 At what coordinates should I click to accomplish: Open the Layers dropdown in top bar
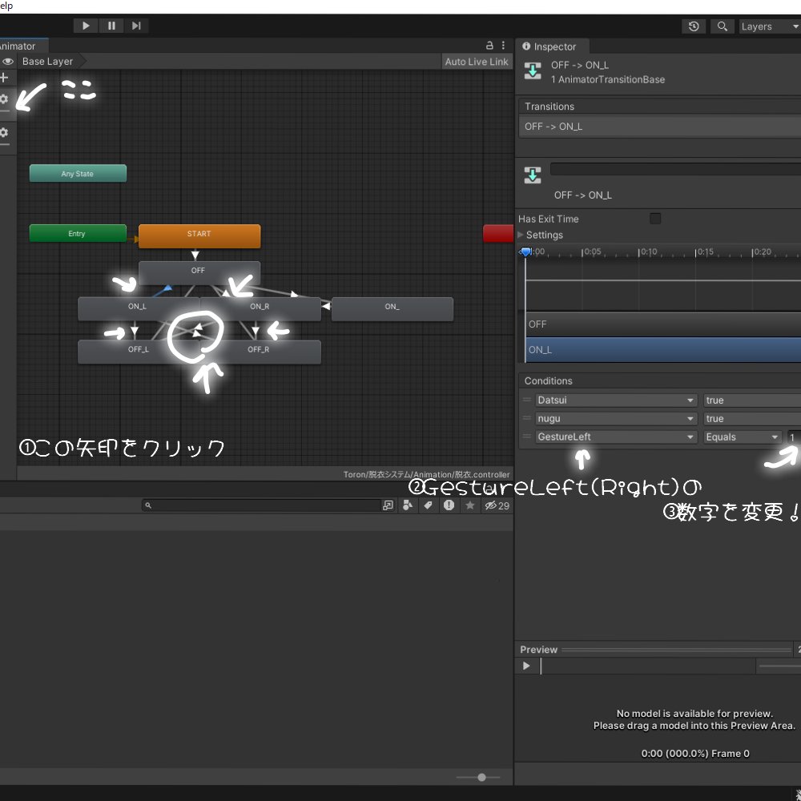tap(770, 26)
